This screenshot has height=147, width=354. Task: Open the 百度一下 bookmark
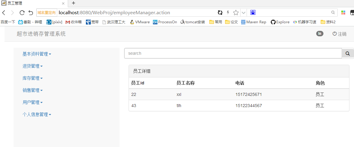pyautogui.click(x=8, y=22)
